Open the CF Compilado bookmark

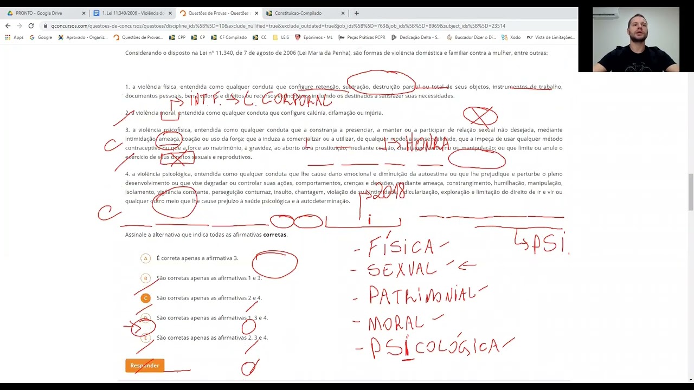(229, 37)
